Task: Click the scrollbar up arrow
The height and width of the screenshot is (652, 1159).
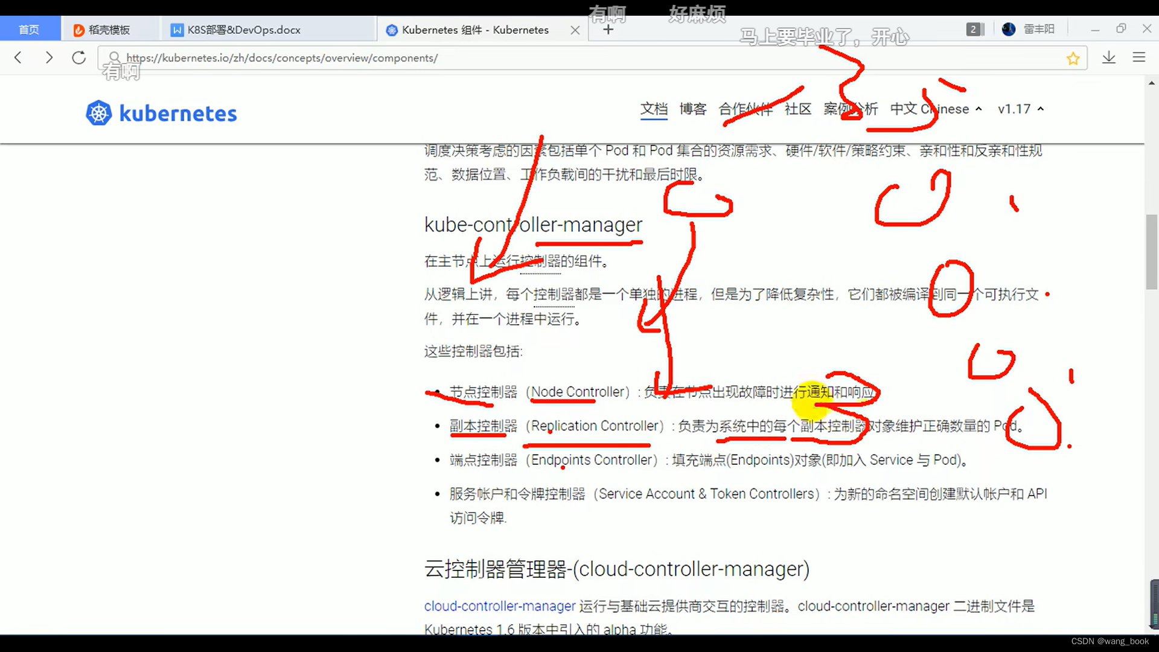Action: 1152,83
